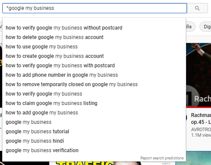The height and width of the screenshot is (165, 211).
Task: Select "google my business tutorial" suggestion
Action: pos(94,132)
